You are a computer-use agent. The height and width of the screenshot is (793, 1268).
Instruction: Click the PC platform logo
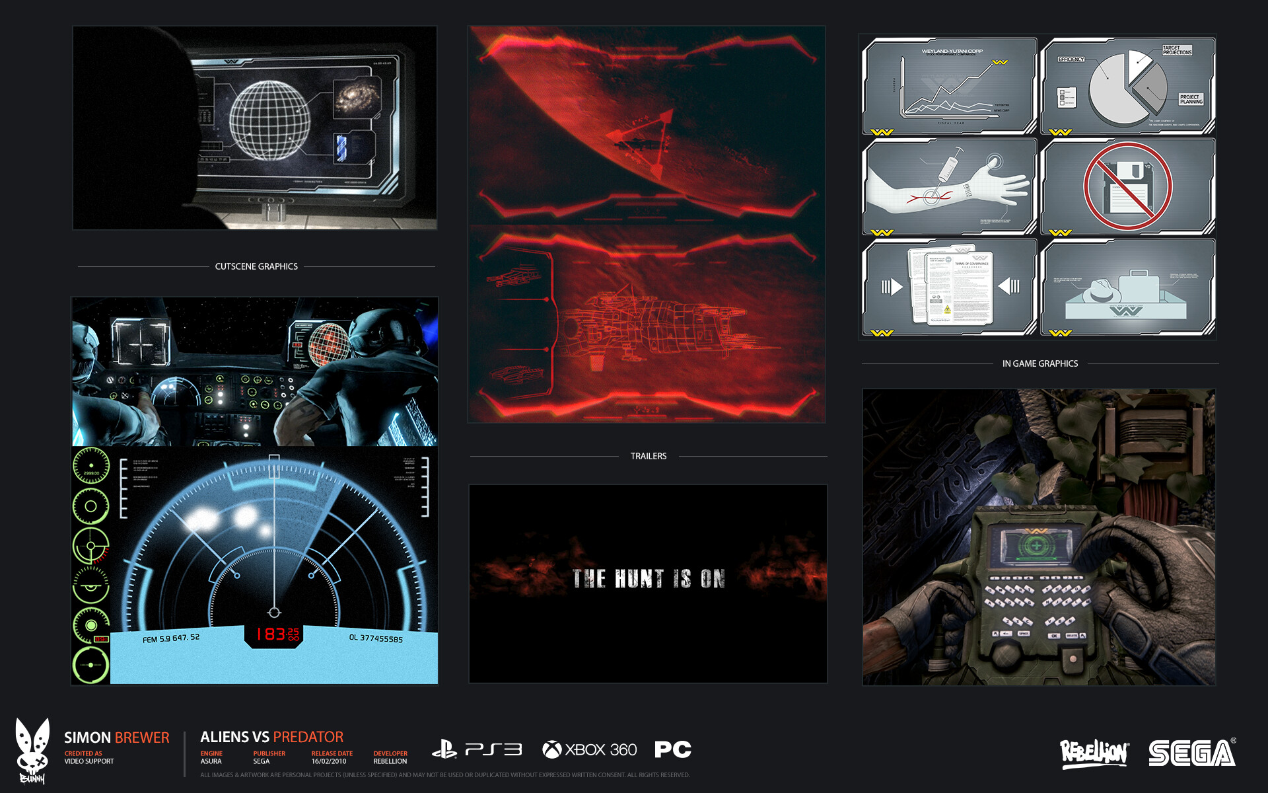point(672,749)
